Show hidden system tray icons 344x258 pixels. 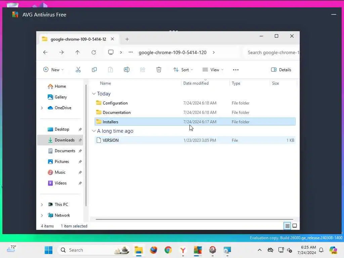click(260, 250)
